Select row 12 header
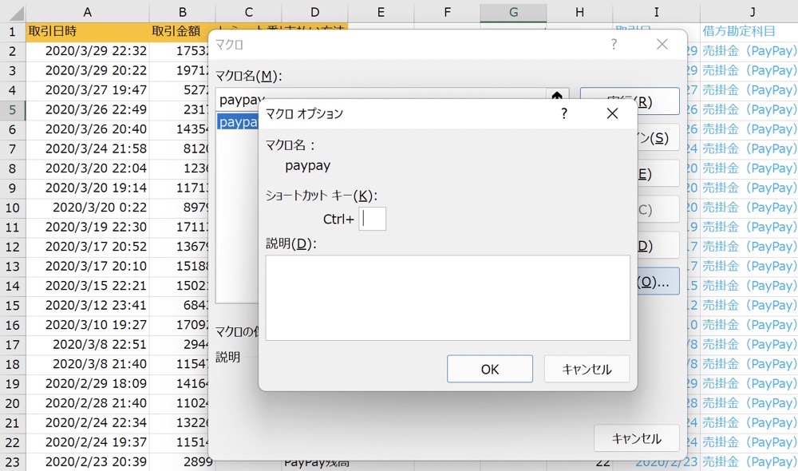This screenshot has height=471, width=798. (x=12, y=247)
